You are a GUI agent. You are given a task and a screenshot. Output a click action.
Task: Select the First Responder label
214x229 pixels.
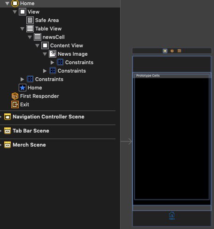click(39, 96)
